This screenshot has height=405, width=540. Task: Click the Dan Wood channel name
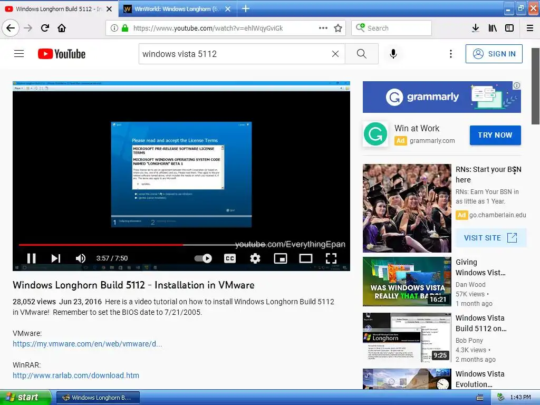[470, 284]
